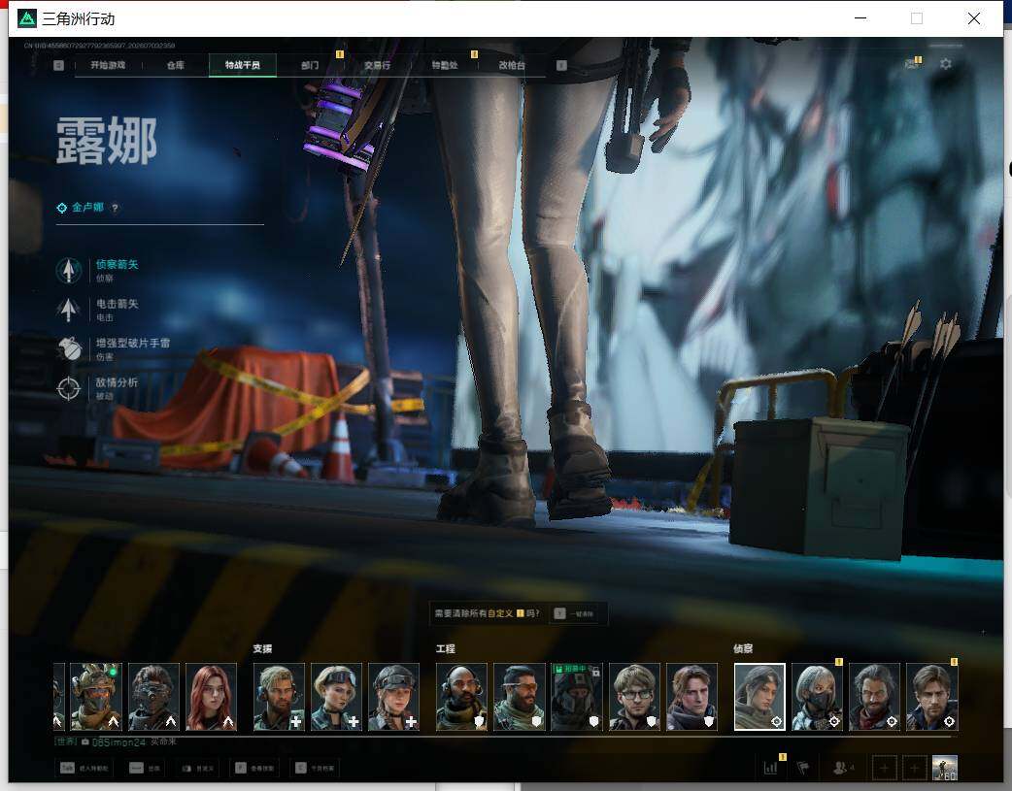Open the 交易行 tab
Image resolution: width=1012 pixels, height=791 pixels.
377,65
